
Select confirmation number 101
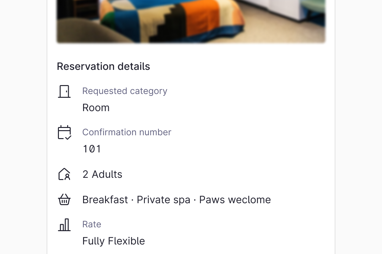coord(92,149)
